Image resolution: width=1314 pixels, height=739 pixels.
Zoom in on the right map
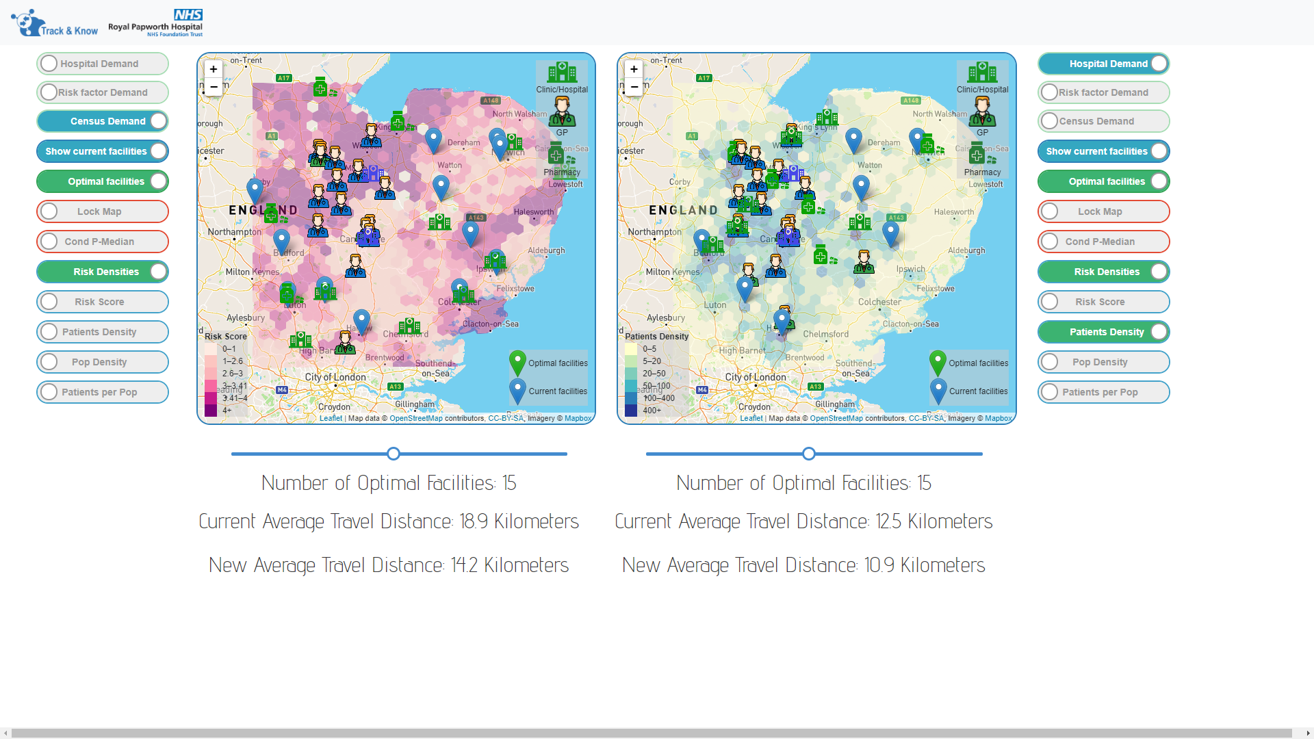634,69
